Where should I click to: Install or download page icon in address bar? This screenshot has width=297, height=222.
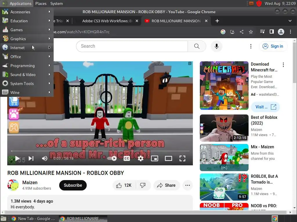tap(232, 32)
